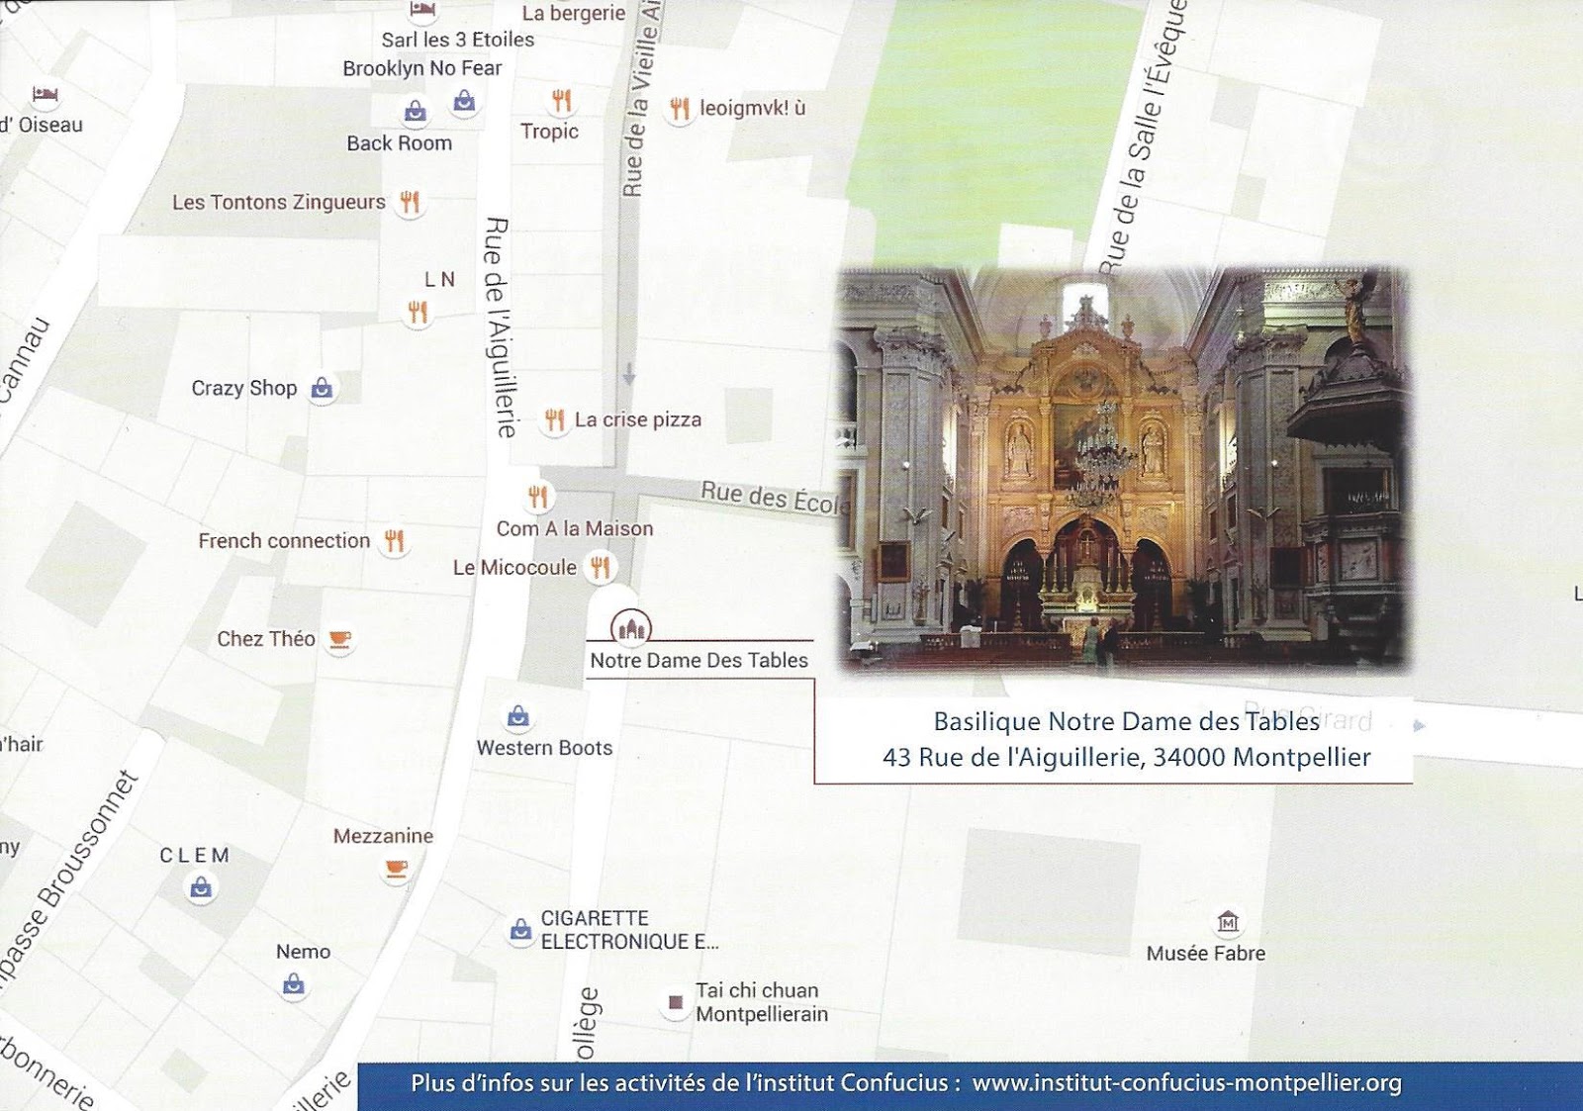Select the fork icon beside Les Tontons Zingueurs
This screenshot has height=1111, width=1583.
tap(410, 202)
